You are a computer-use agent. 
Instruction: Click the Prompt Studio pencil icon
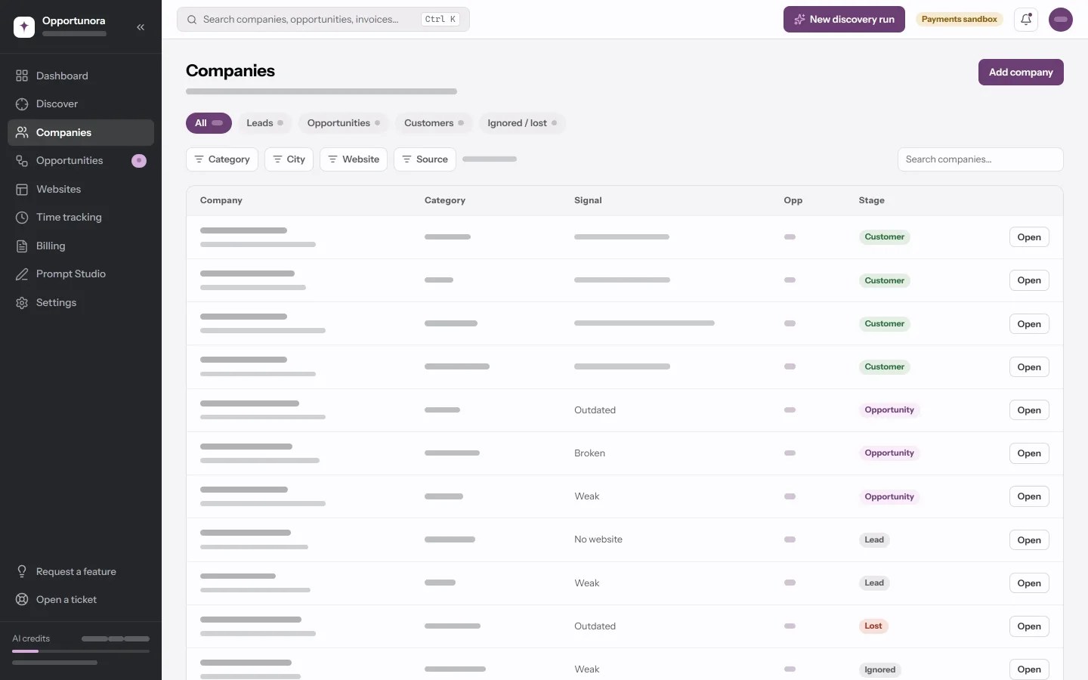click(22, 274)
